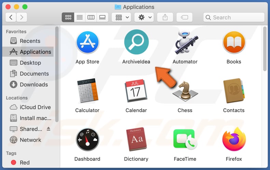Image resolution: width=270 pixels, height=170 pixels.
Task: Select the Chess app icon
Action: (185, 91)
